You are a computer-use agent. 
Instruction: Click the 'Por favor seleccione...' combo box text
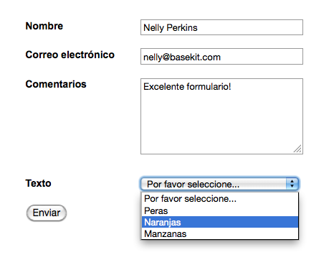point(193,185)
